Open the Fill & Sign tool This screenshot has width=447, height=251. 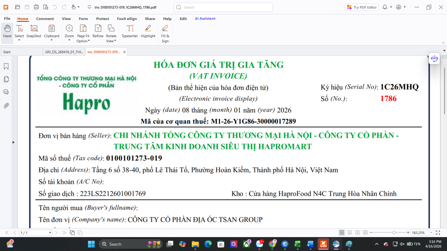tap(165, 33)
